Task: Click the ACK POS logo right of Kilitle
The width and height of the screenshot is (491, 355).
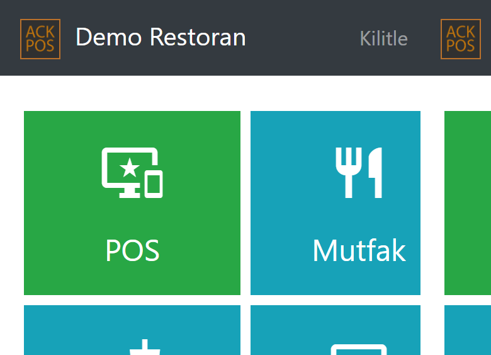Action: [461, 39]
